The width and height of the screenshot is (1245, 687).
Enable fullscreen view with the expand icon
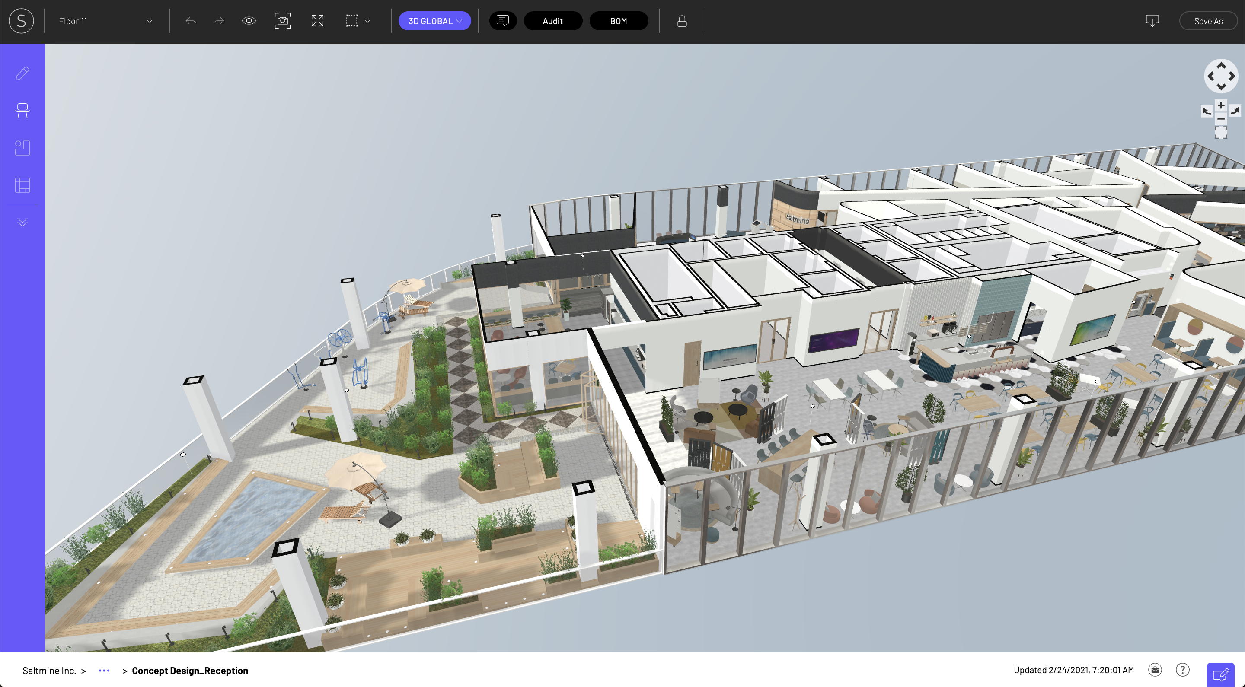[x=317, y=21]
